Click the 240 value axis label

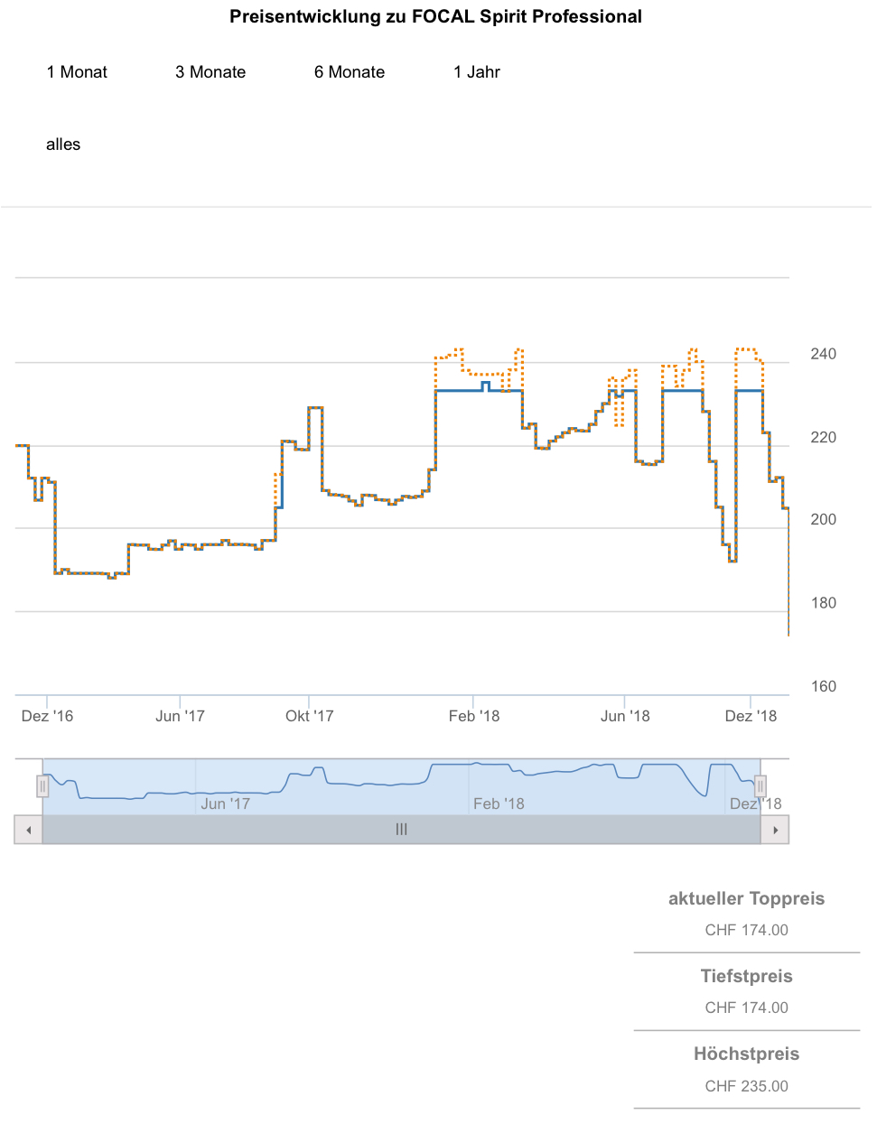(823, 354)
